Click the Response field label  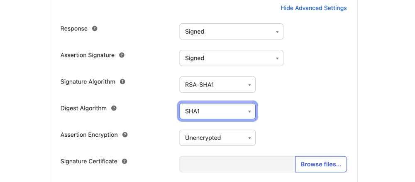74,29
